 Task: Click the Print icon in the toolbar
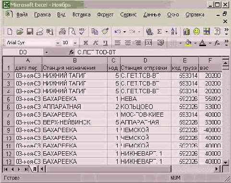click(62, 31)
